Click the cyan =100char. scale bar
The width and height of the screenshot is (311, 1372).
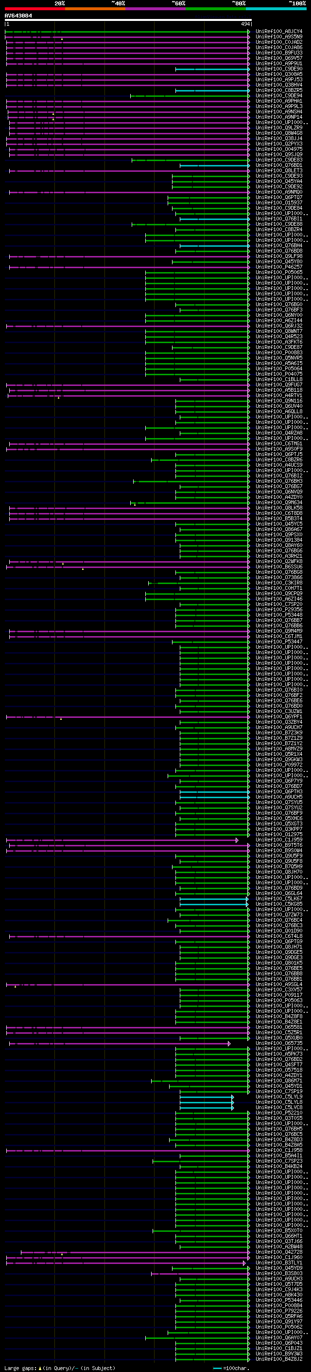click(x=217, y=1368)
